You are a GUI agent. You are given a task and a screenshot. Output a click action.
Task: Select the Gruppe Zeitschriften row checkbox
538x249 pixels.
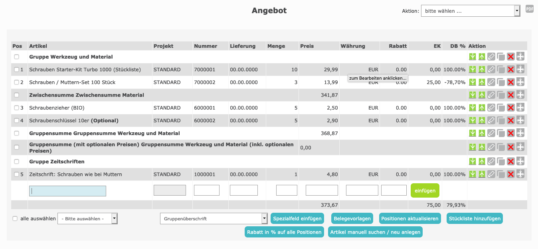tap(16, 162)
